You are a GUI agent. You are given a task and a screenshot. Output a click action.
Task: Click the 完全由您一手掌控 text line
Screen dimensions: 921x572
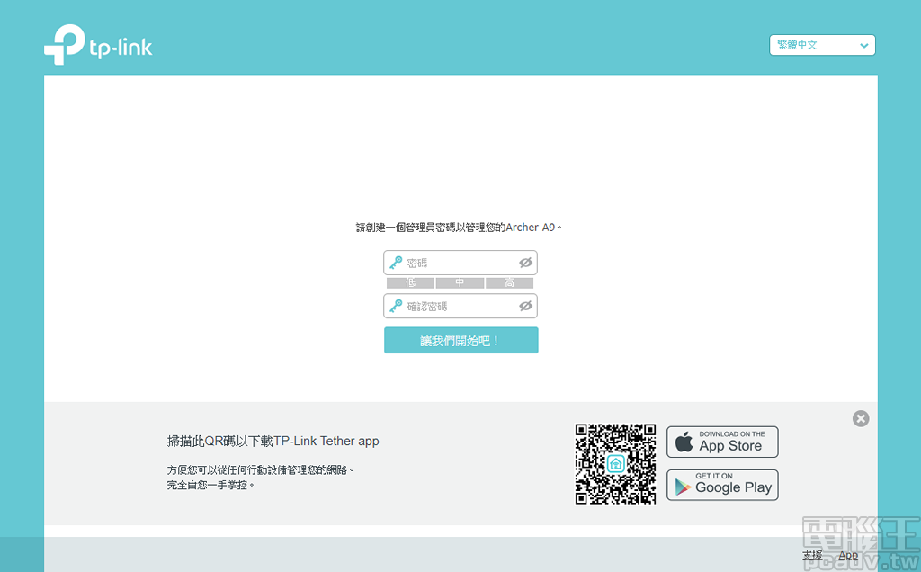[210, 485]
